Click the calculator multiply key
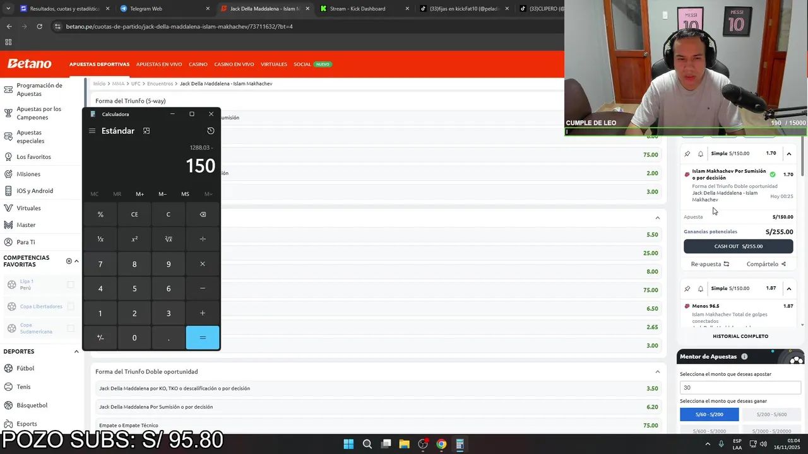The image size is (808, 454). (203, 264)
